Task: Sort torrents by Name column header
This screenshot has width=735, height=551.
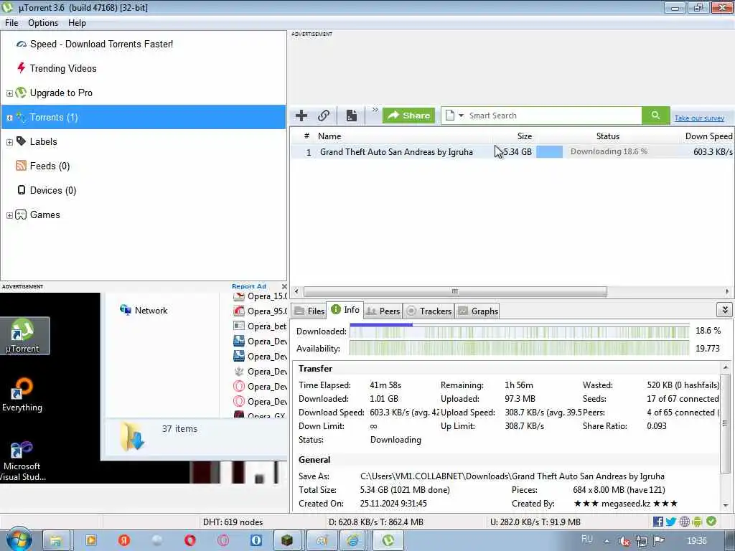Action: (329, 136)
